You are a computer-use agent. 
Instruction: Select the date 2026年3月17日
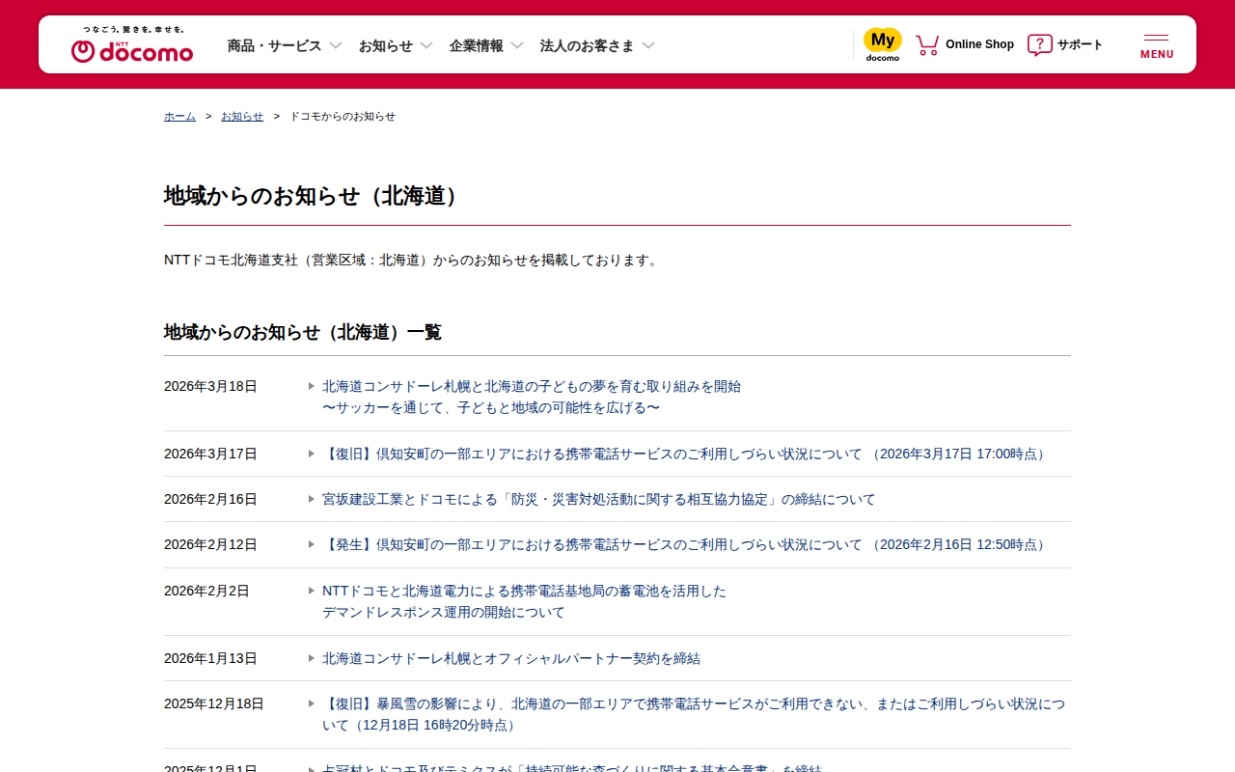click(210, 454)
